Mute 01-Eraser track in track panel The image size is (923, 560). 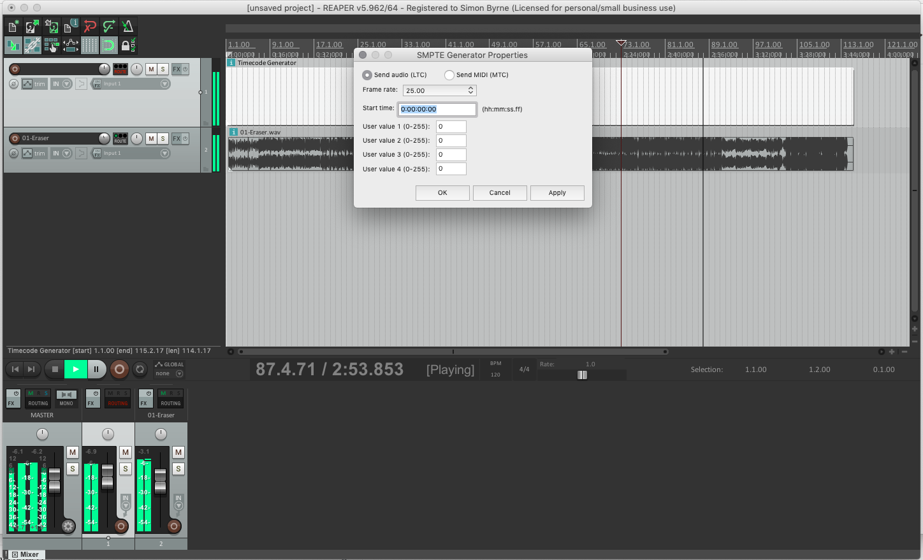151,138
